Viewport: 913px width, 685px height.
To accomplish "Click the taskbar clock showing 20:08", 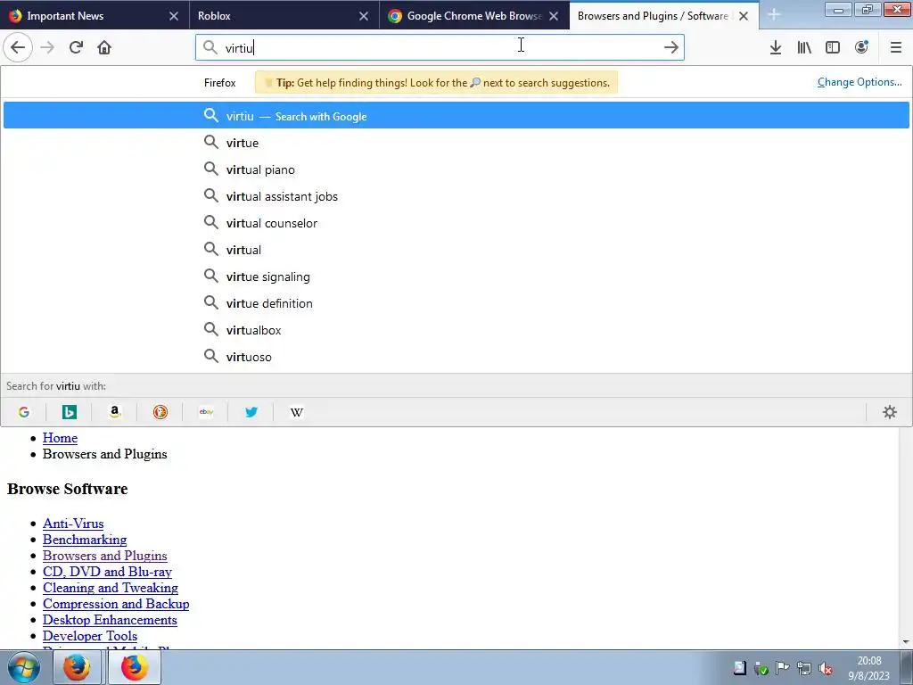I will pos(868,668).
